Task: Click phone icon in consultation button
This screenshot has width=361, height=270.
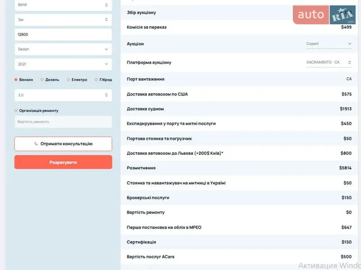Action: (x=36, y=144)
